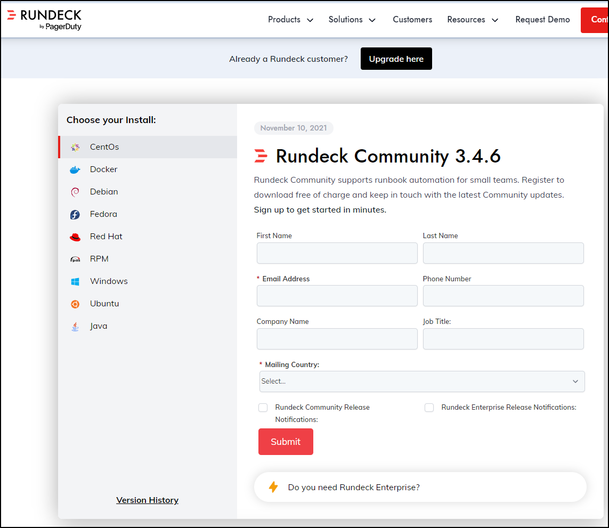The image size is (609, 528).
Task: Select Docker install option
Action: tap(148, 169)
